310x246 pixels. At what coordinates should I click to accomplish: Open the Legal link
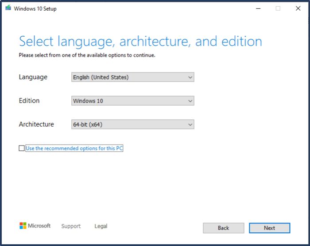(101, 226)
